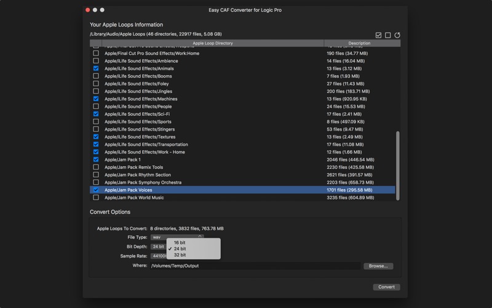
Task: Tick the iLife Foley checkbox
Action: 96,83
